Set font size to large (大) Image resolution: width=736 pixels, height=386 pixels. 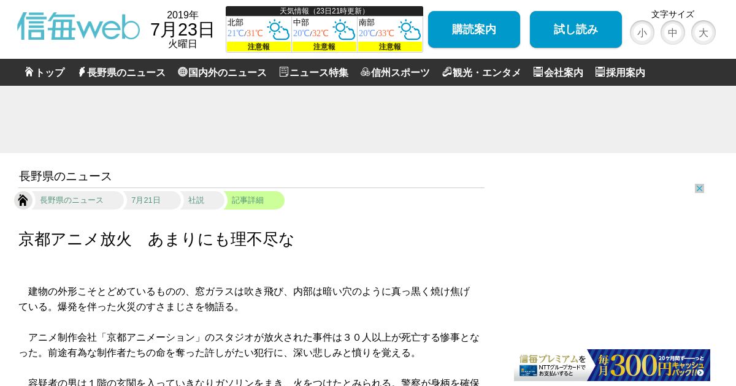tap(703, 32)
